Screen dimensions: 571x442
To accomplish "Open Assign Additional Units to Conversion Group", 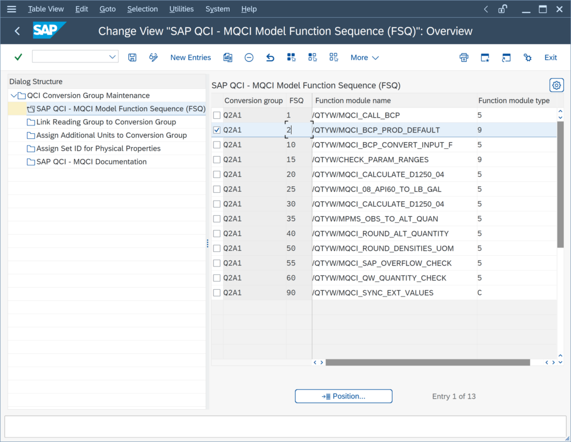I will pyautogui.click(x=112, y=135).
